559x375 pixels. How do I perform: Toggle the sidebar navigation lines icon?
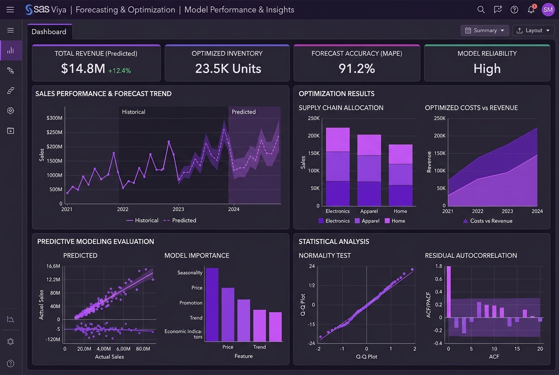coord(11,31)
